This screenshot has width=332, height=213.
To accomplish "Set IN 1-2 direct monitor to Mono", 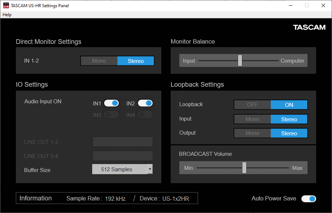I will pyautogui.click(x=99, y=61).
